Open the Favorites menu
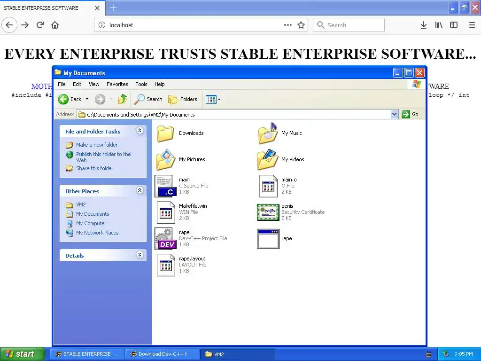481x361 pixels. point(117,84)
